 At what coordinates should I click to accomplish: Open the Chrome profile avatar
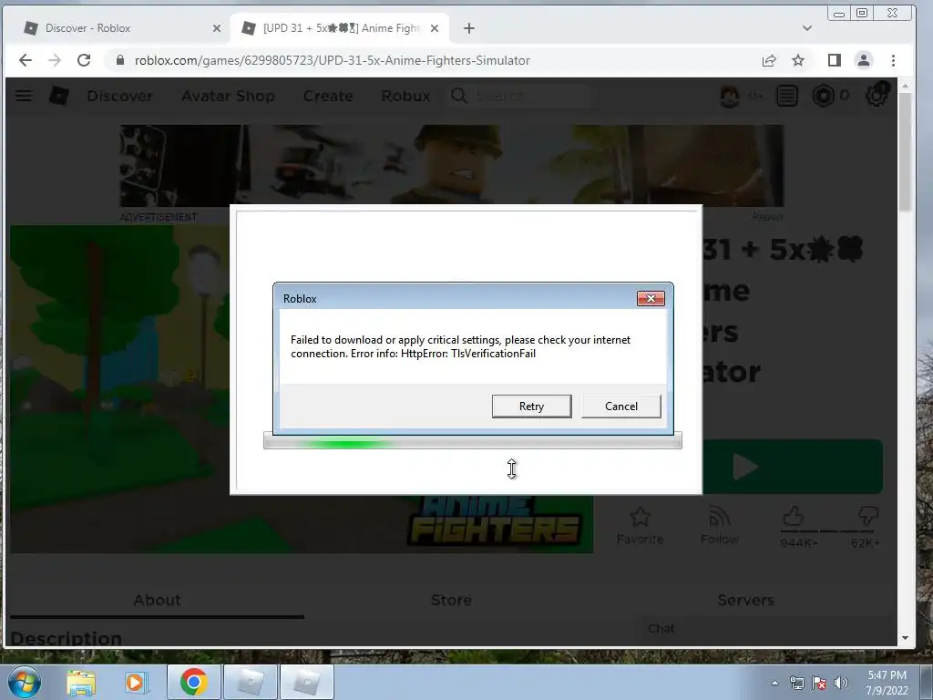pyautogui.click(x=864, y=60)
